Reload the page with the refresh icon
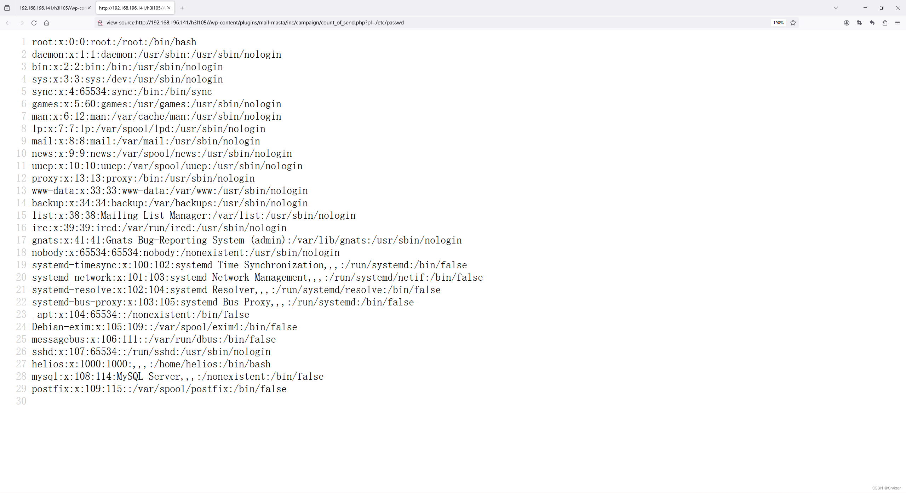Viewport: 906px width, 493px height. click(34, 23)
